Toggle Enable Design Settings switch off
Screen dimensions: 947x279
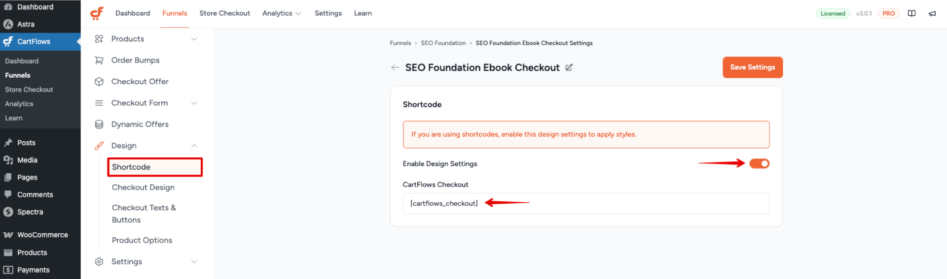[x=759, y=164]
